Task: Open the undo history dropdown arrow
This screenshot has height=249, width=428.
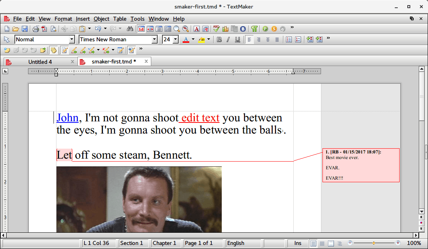Action: [106, 28]
